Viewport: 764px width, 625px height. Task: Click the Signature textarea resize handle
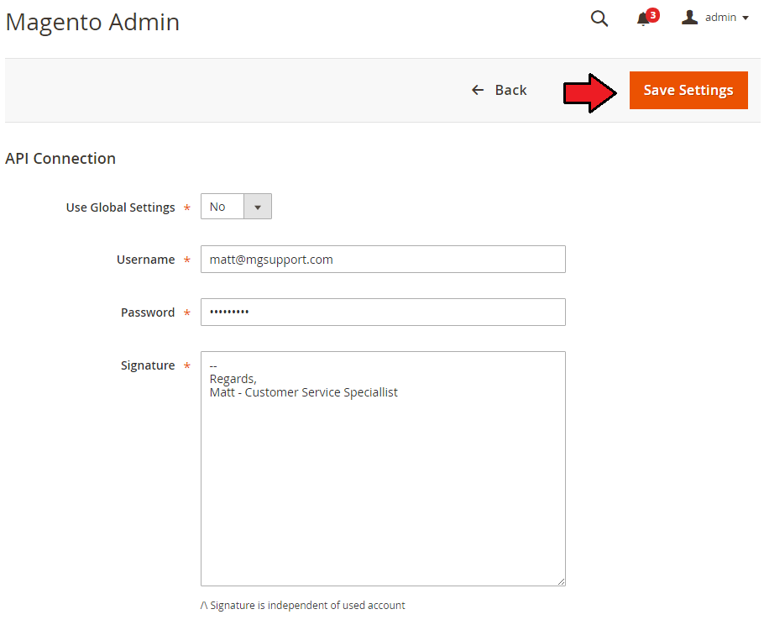562,581
